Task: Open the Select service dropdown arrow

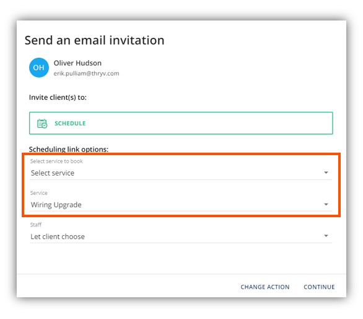Action: click(326, 173)
